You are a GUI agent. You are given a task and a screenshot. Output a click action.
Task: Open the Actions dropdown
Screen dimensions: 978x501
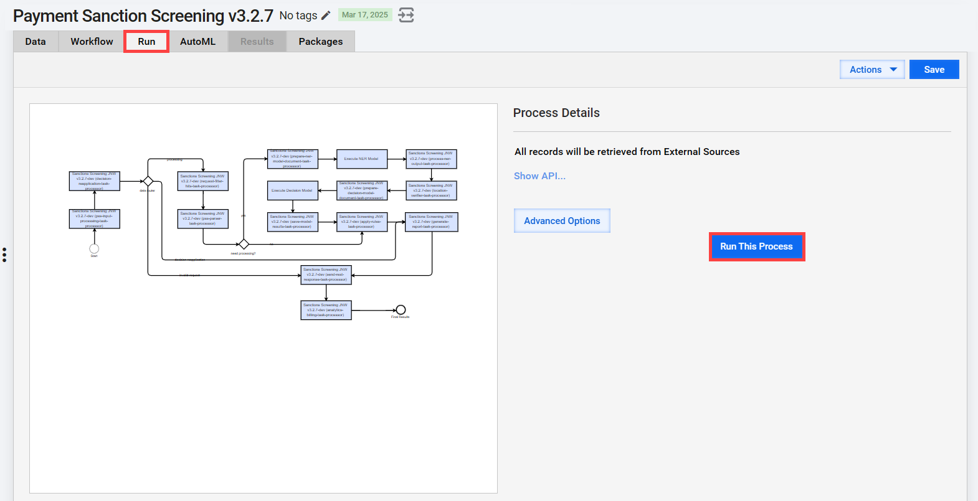pyautogui.click(x=872, y=70)
